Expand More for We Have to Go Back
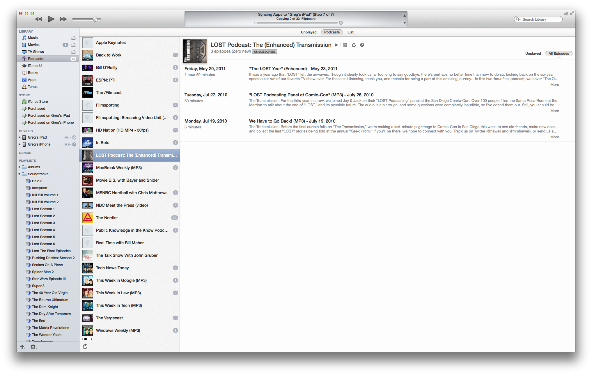This screenshot has width=592, height=375. coord(554,137)
